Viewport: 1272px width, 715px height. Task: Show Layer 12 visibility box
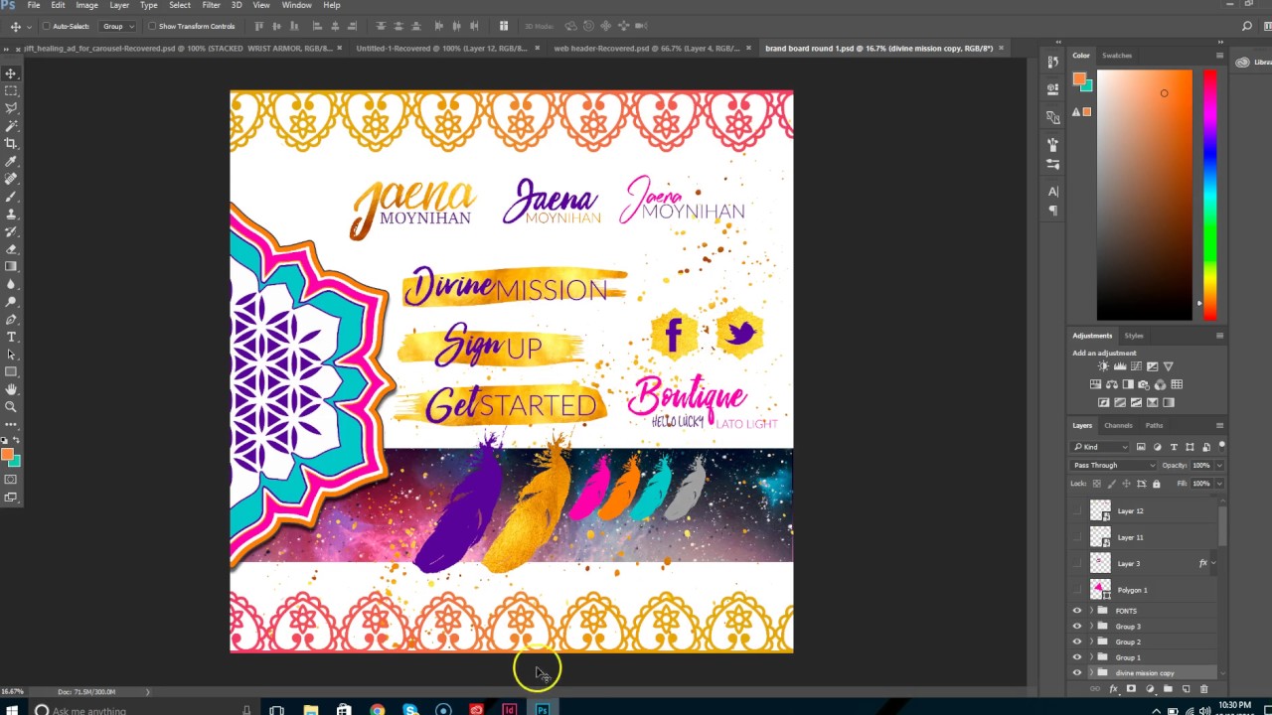(x=1077, y=510)
